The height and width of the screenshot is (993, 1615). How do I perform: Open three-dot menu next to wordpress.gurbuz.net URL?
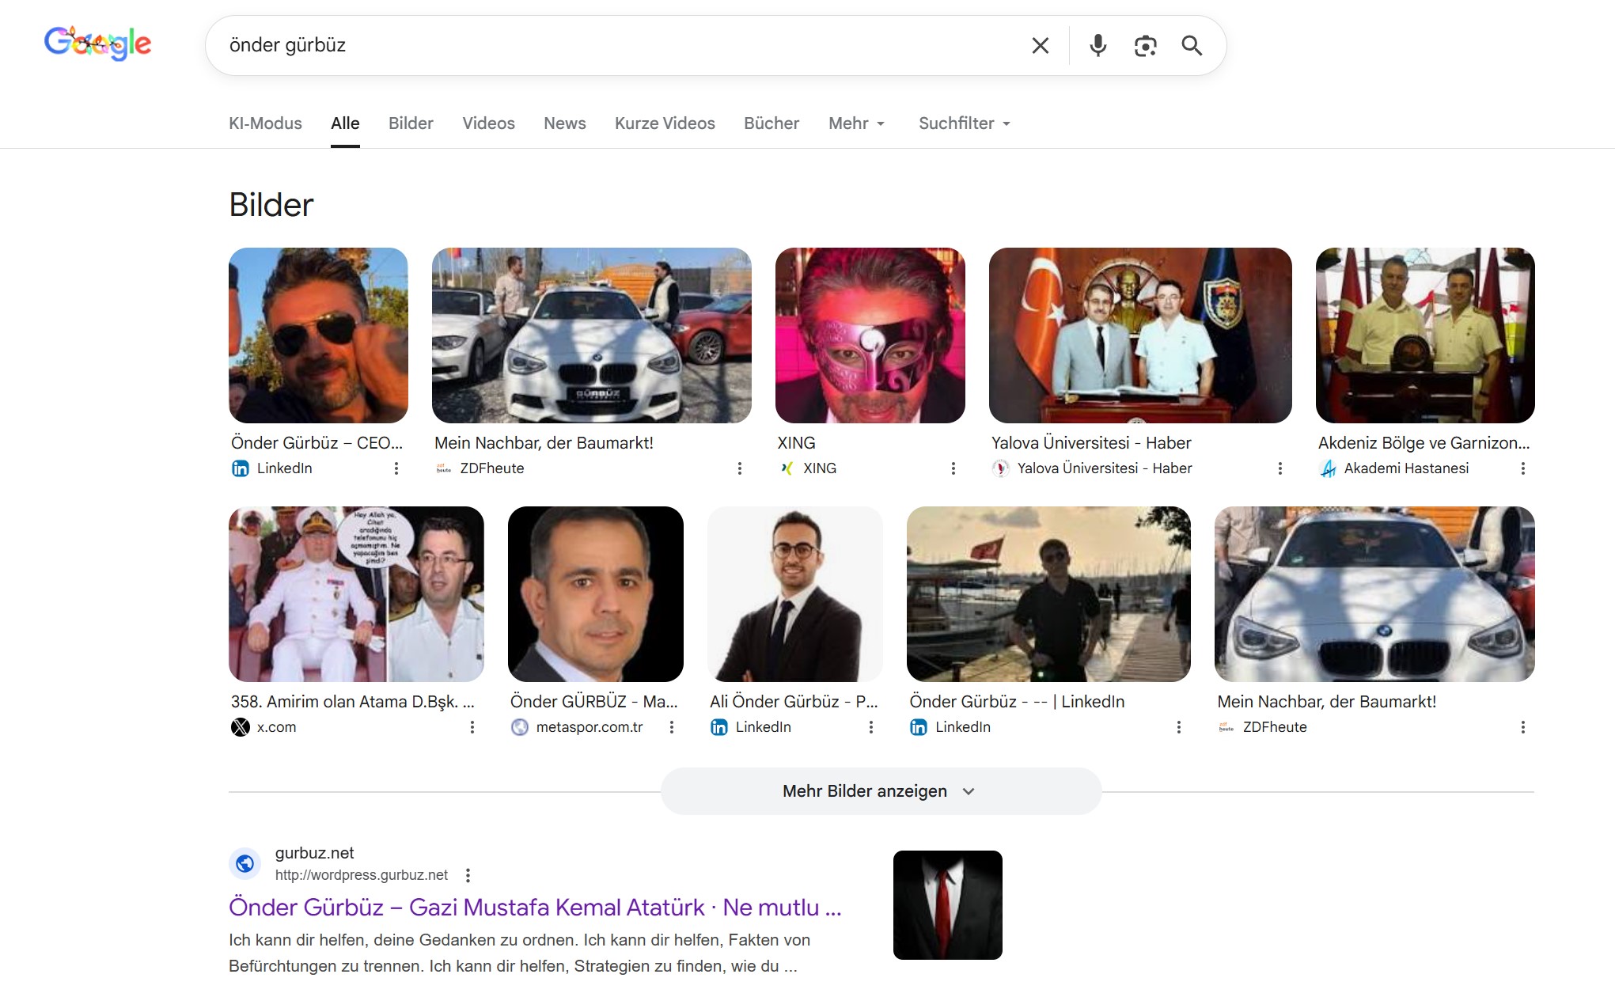(x=468, y=875)
